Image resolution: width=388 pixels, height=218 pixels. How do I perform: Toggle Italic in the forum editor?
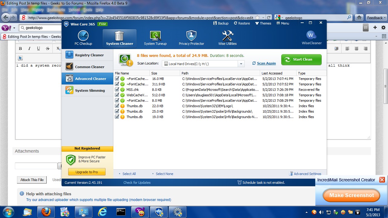[x=29, y=48]
